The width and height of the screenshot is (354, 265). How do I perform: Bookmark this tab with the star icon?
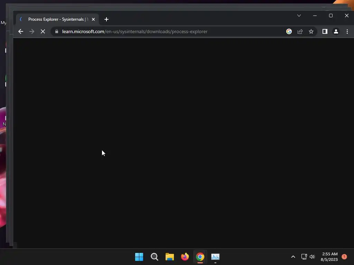pos(311,31)
